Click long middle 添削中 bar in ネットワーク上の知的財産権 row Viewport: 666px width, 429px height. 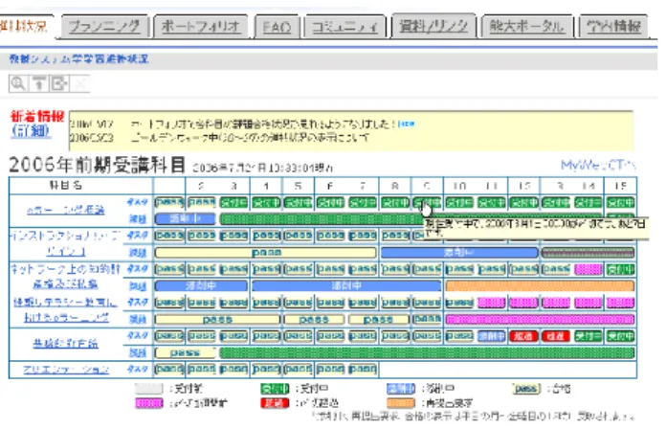pos(346,285)
